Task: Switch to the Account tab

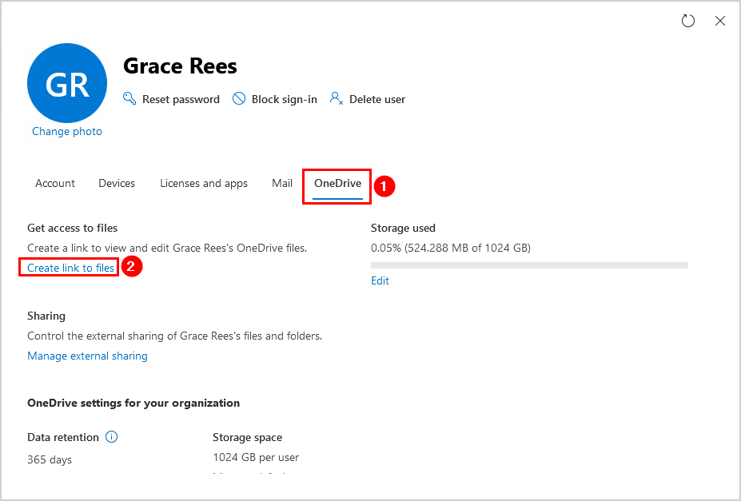Action: [x=55, y=184]
